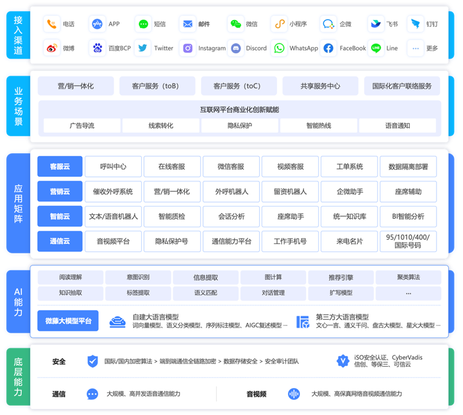The image size is (463, 415).
Task: Click the 自建大语言模型 cloud icon
Action: tap(118, 321)
